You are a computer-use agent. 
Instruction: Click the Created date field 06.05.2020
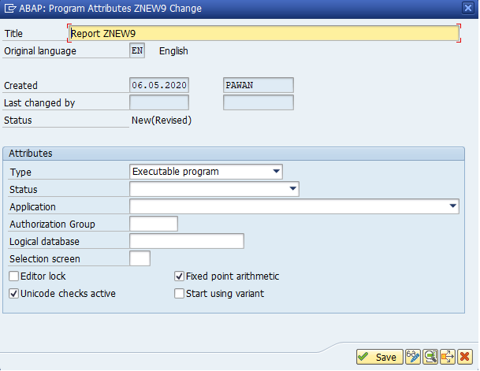159,85
